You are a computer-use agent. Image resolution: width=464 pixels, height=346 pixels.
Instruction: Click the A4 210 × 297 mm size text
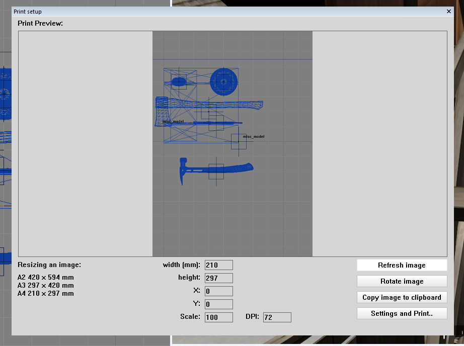pos(45,293)
